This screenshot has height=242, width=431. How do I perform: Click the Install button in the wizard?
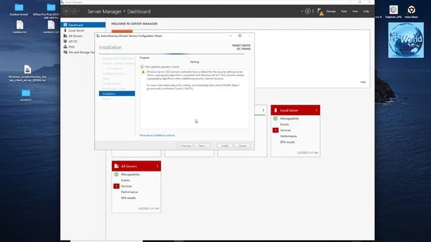[x=225, y=145]
